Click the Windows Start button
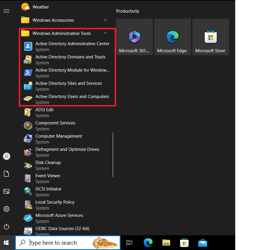The image size is (254, 250). (x=6, y=243)
